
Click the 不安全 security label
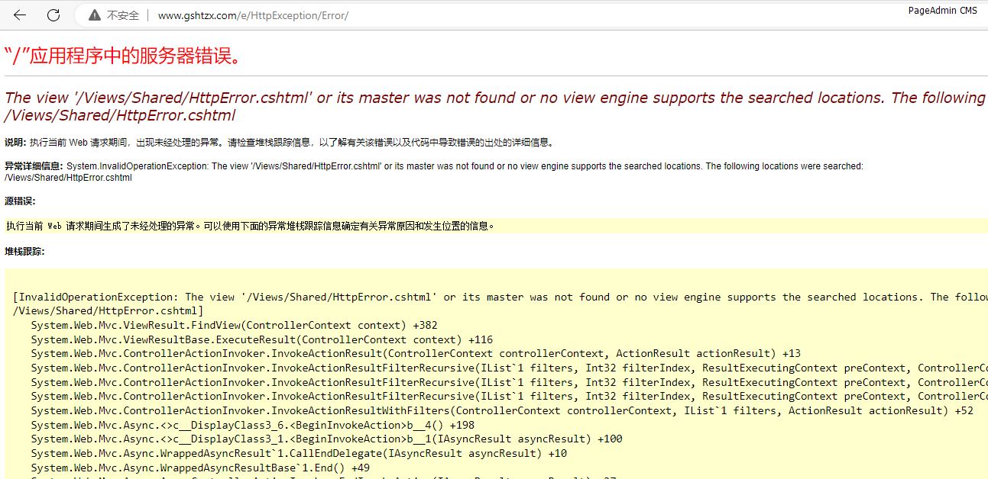click(122, 15)
